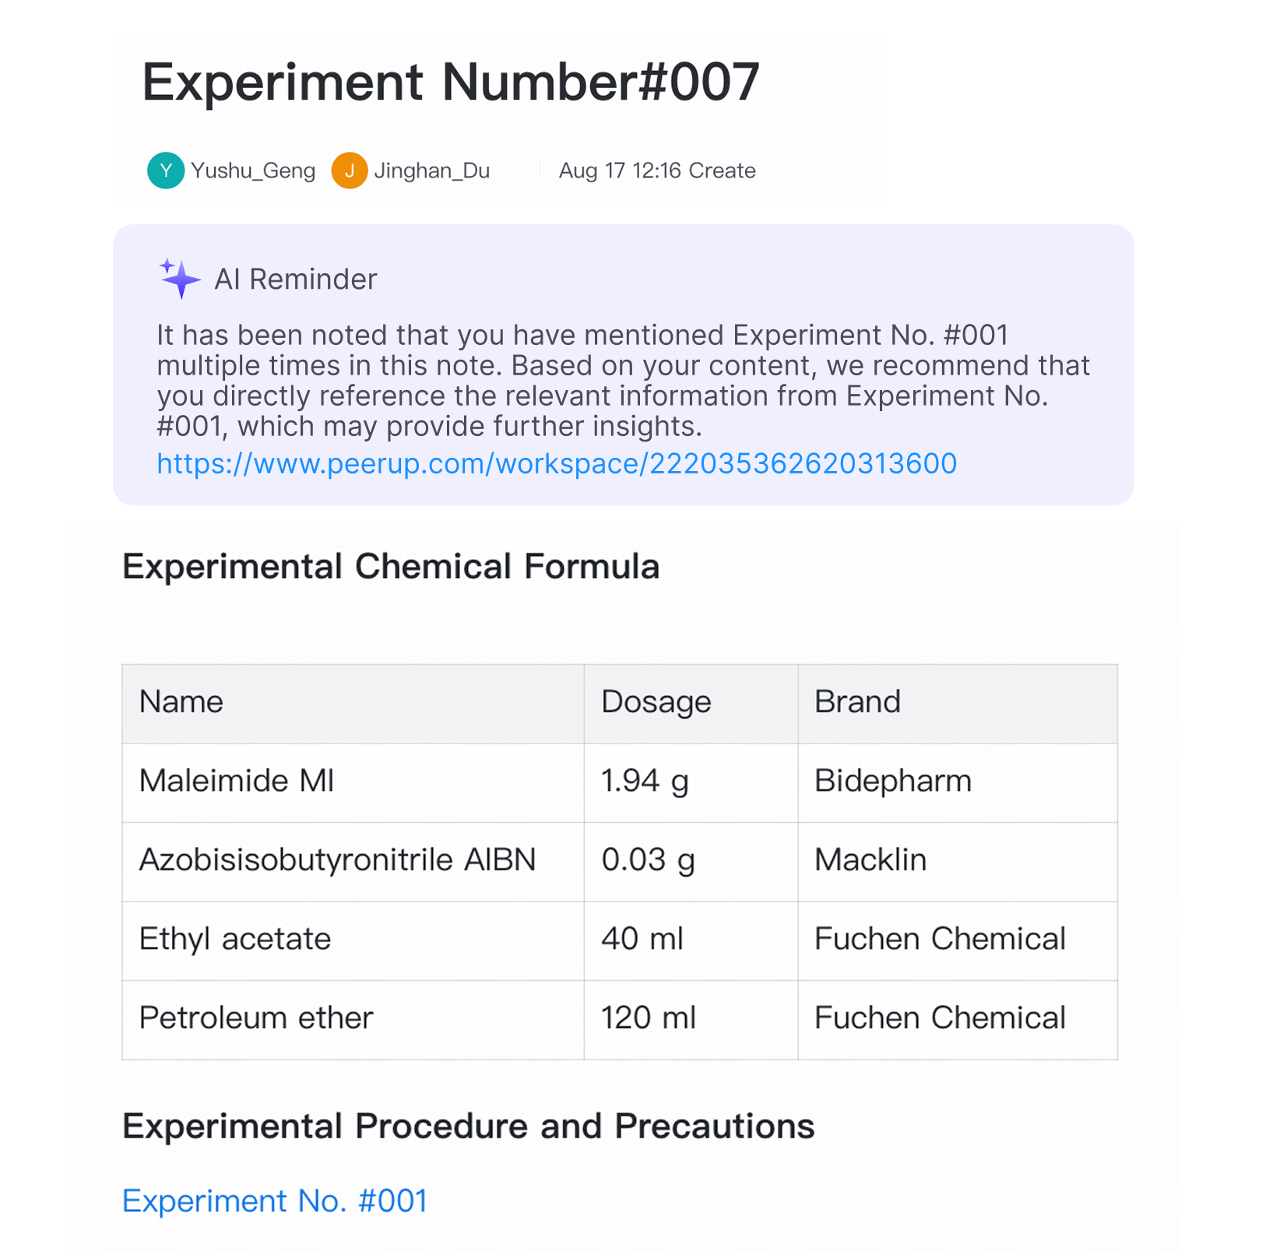Click the Experiment Number#007 title

pyautogui.click(x=450, y=83)
